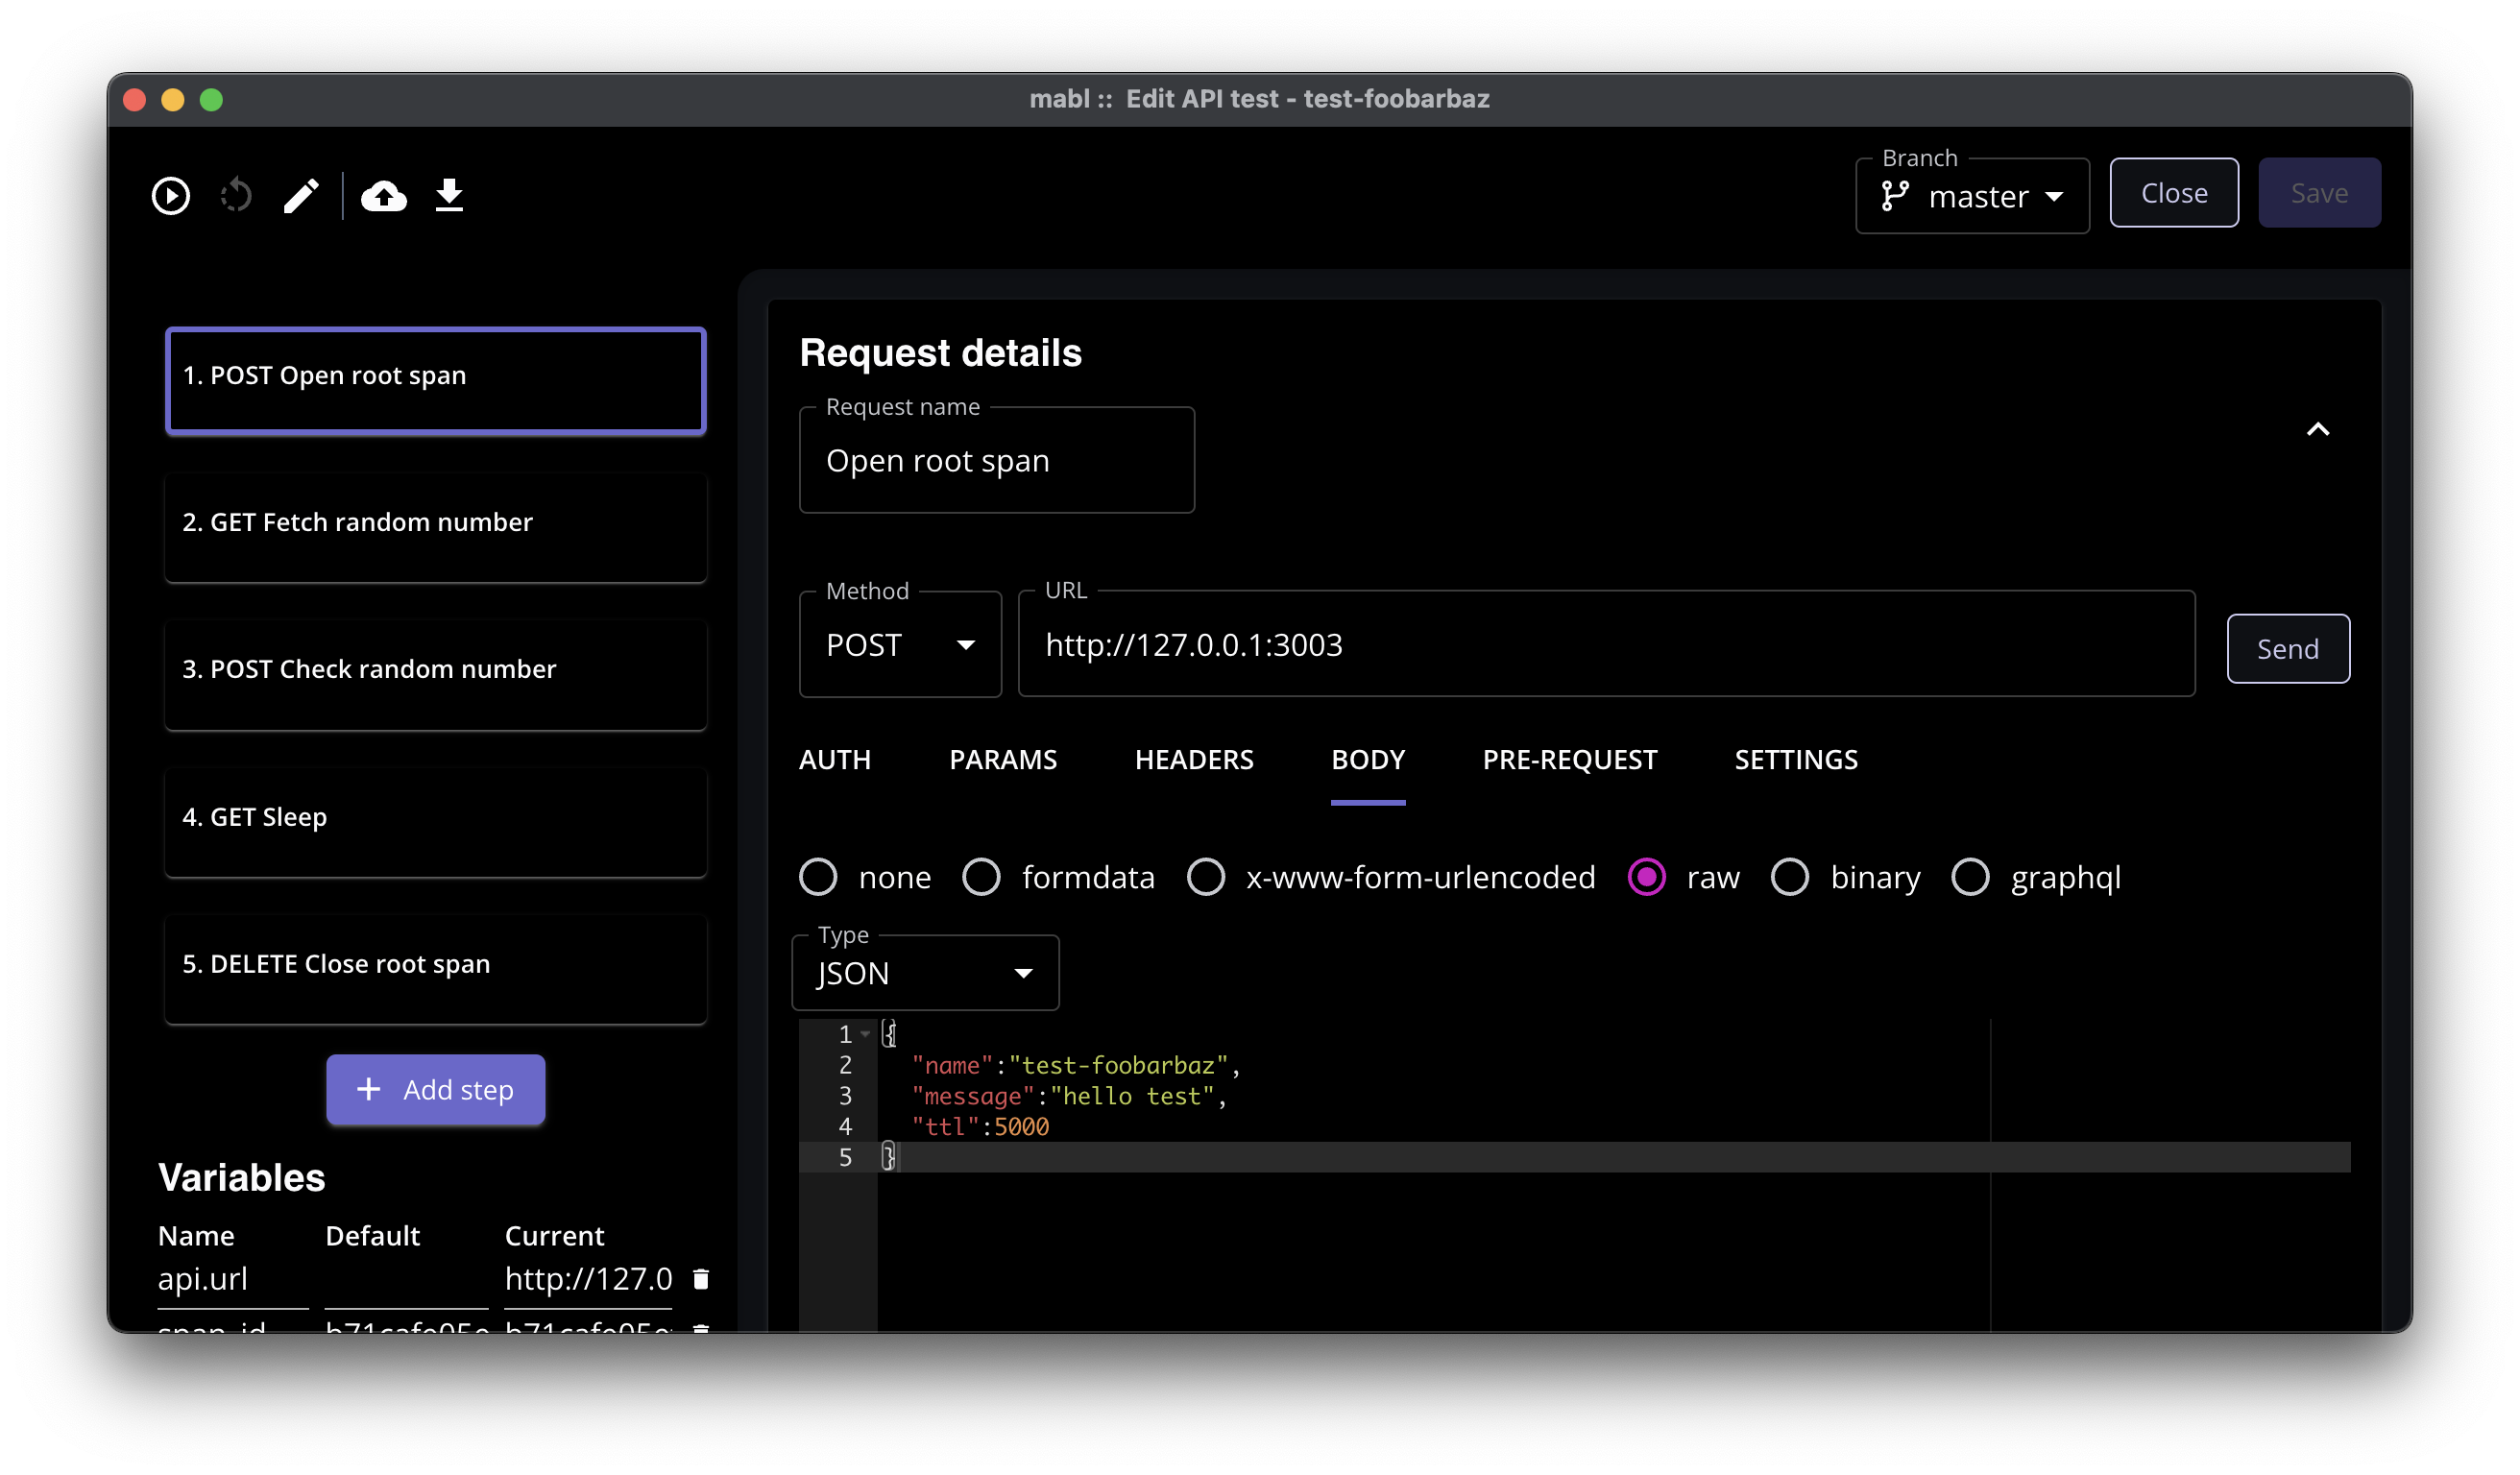Click the Save button
This screenshot has width=2520, height=1475.
click(x=2319, y=193)
